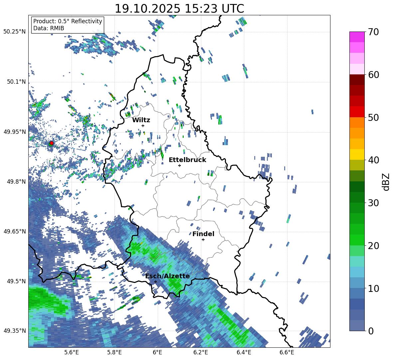Click the turquoise colorbar segment below 20
Screen dimensions: 394x359
[357, 261]
